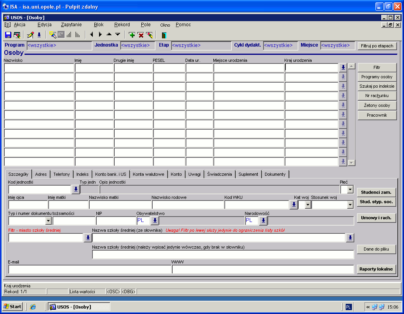Click the ascending sort bars icon

click(x=69, y=35)
